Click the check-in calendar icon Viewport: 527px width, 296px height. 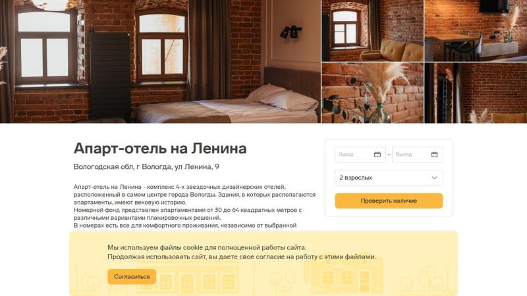[377, 155]
